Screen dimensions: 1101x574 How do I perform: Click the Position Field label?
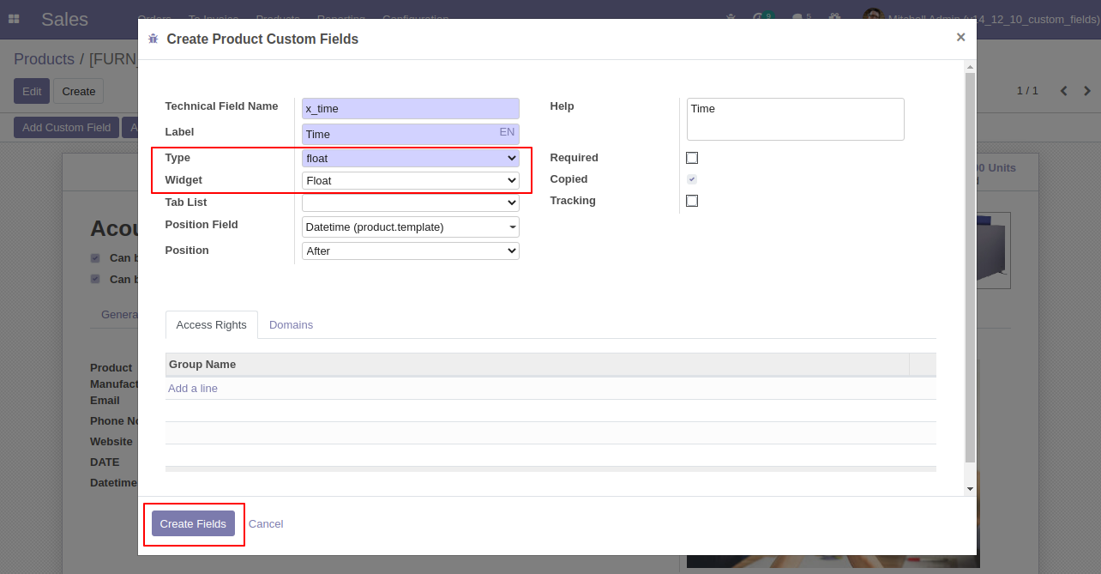(x=202, y=225)
